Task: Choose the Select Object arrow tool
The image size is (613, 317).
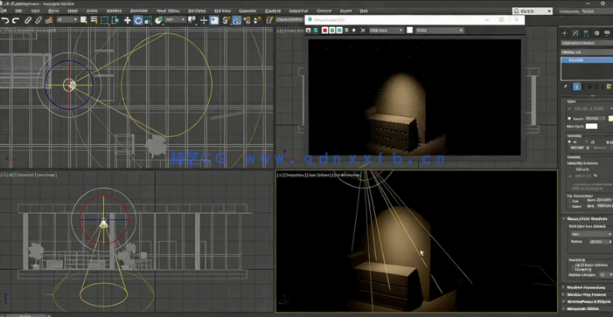Action: click(x=84, y=20)
